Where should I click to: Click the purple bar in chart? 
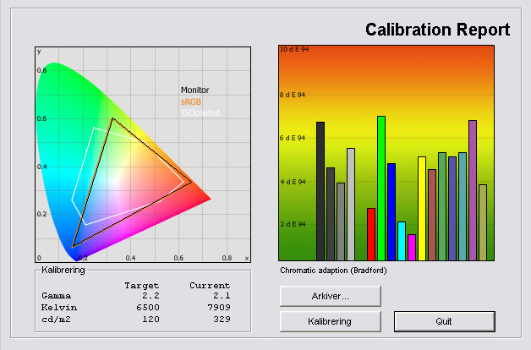473,190
